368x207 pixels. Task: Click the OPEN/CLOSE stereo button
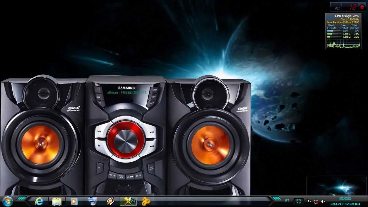click(152, 168)
